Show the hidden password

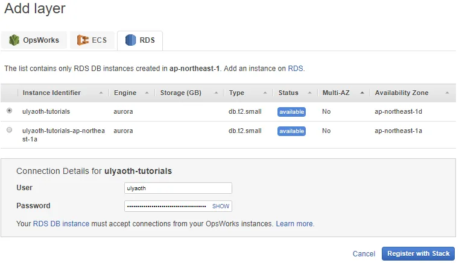point(221,206)
